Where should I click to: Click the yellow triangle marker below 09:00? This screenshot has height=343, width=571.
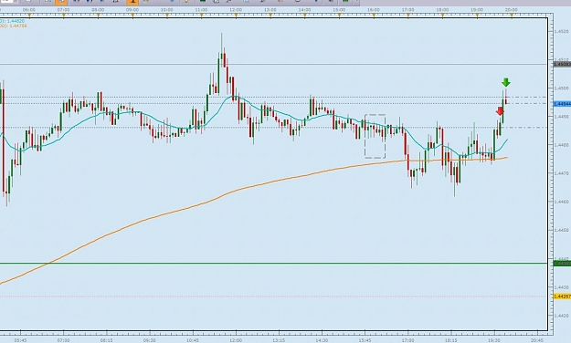pyautogui.click(x=132, y=16)
